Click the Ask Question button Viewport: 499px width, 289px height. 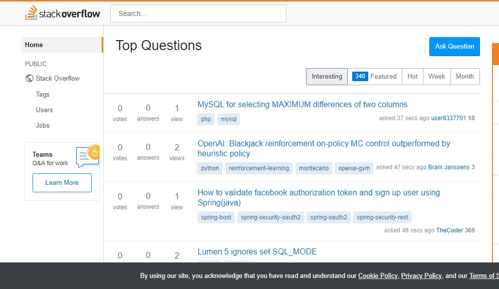pos(454,47)
